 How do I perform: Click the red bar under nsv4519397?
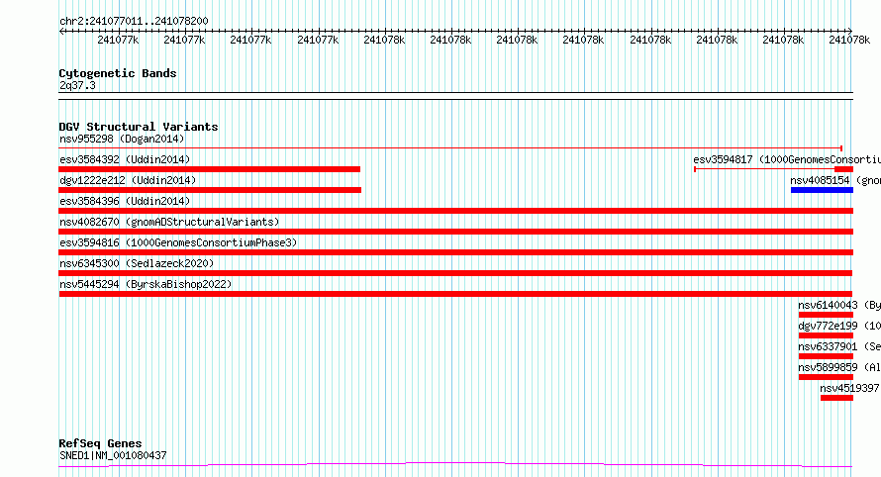tap(836, 398)
